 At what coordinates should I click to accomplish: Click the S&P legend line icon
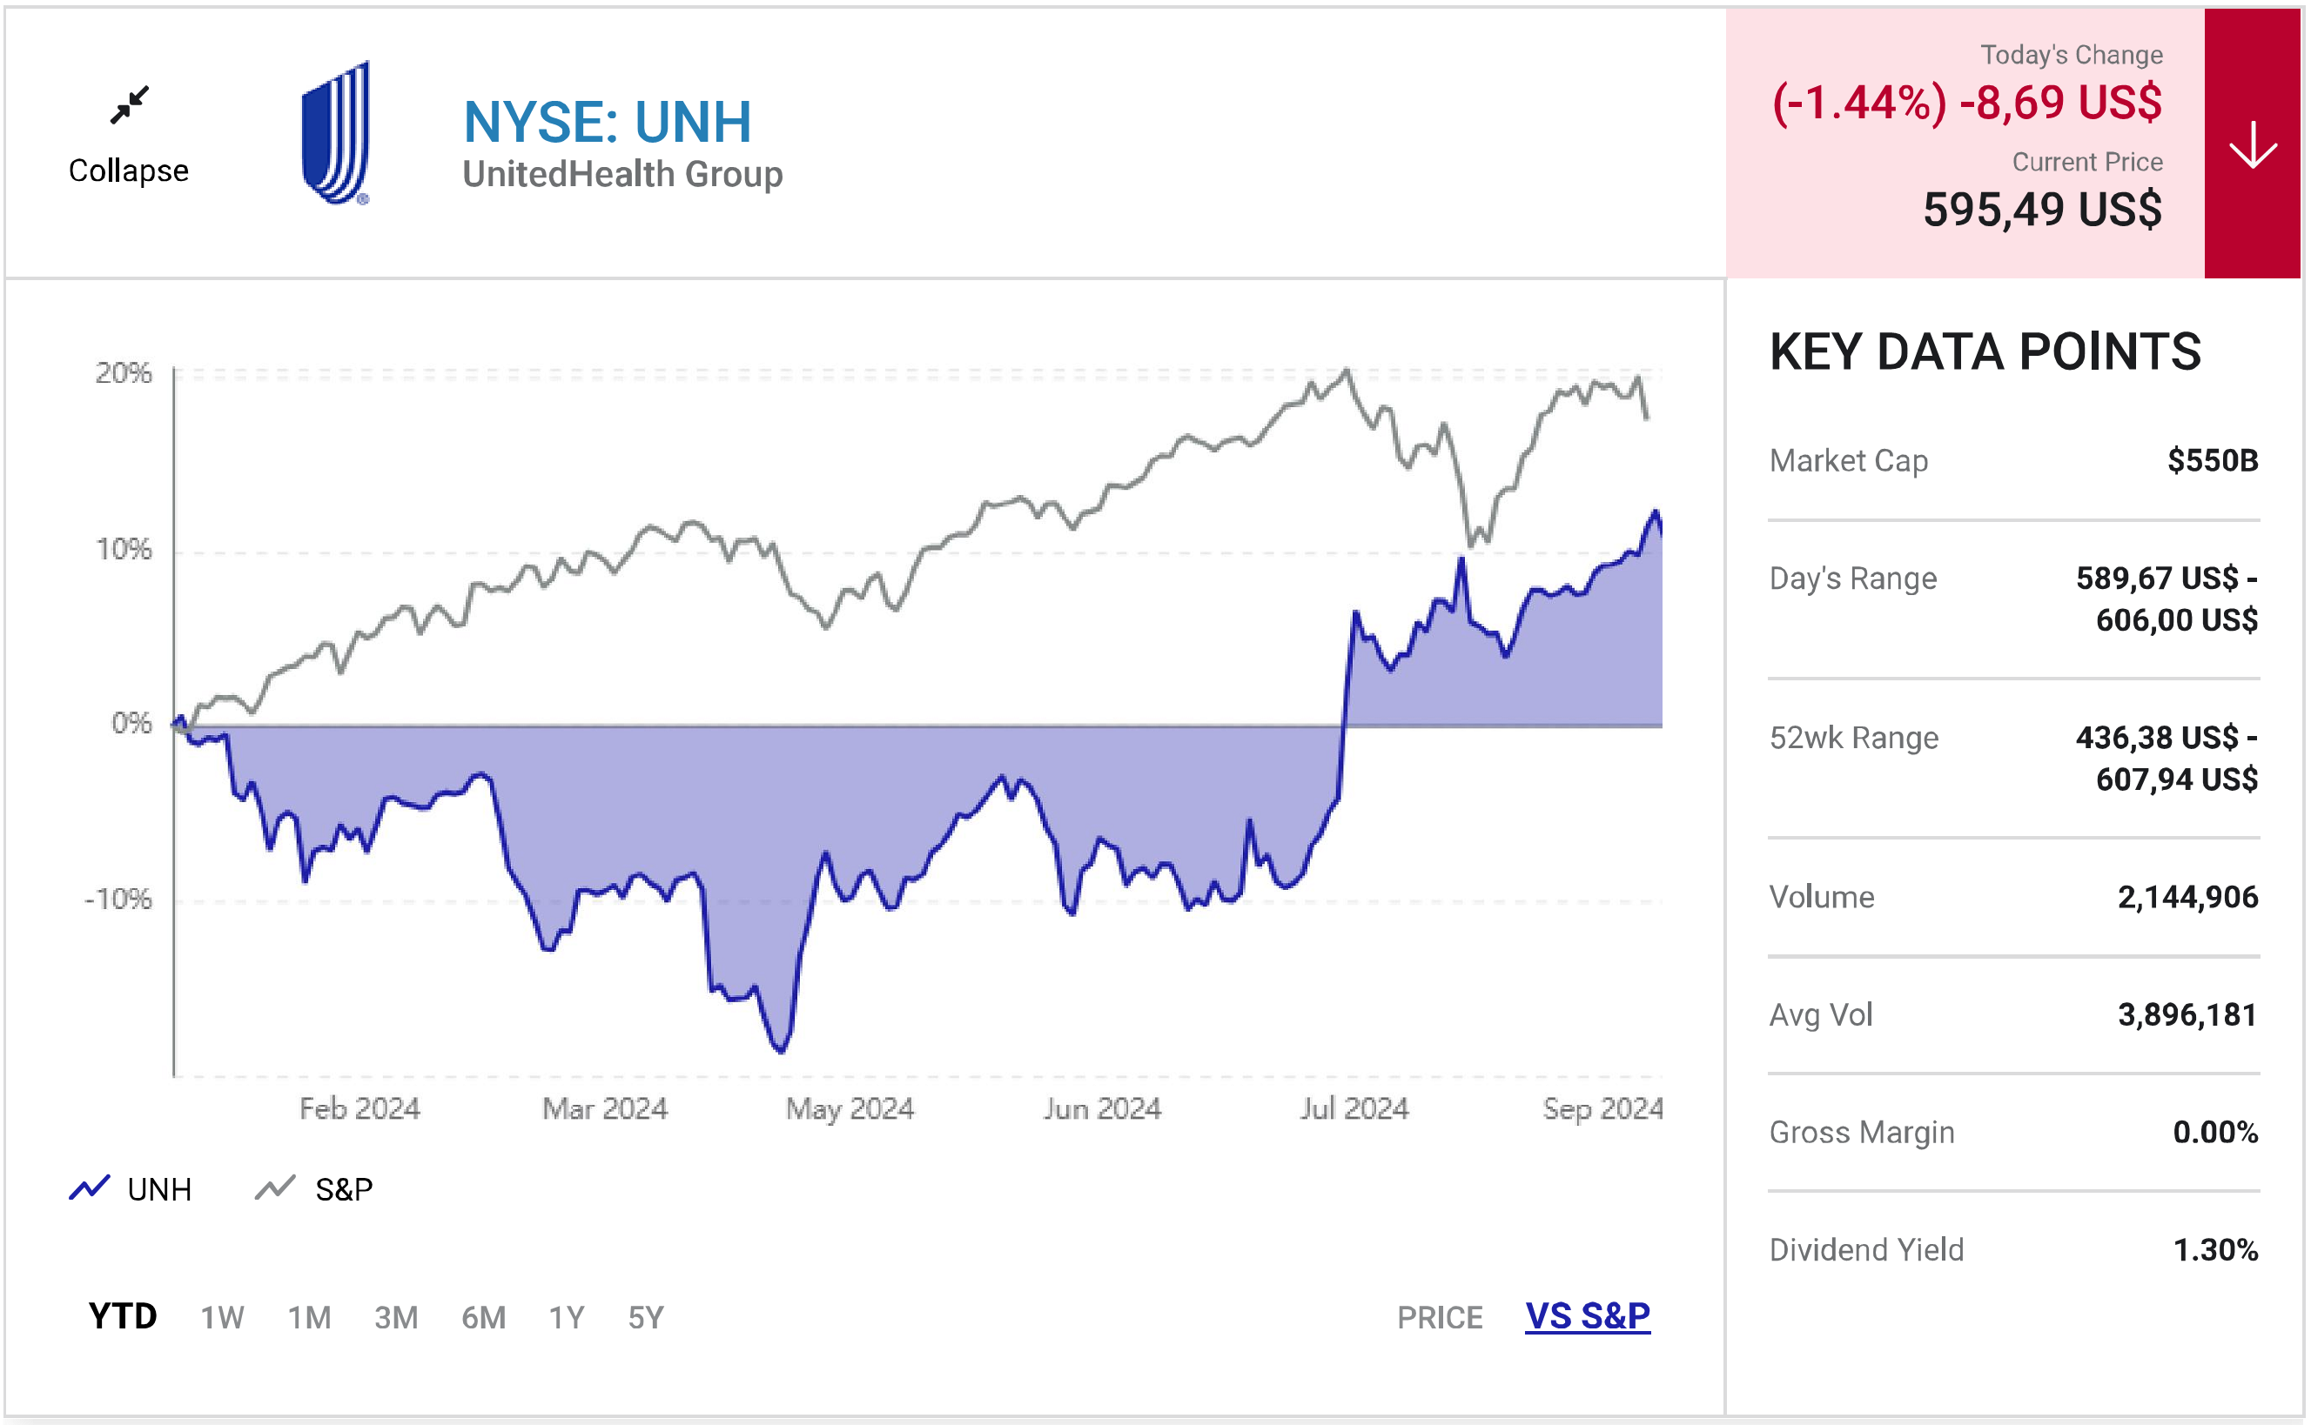pyautogui.click(x=275, y=1187)
